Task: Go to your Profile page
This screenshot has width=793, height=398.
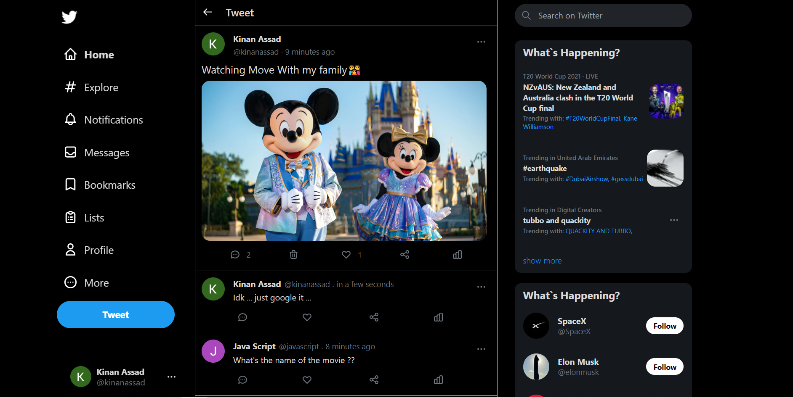Action: pyautogui.click(x=99, y=250)
